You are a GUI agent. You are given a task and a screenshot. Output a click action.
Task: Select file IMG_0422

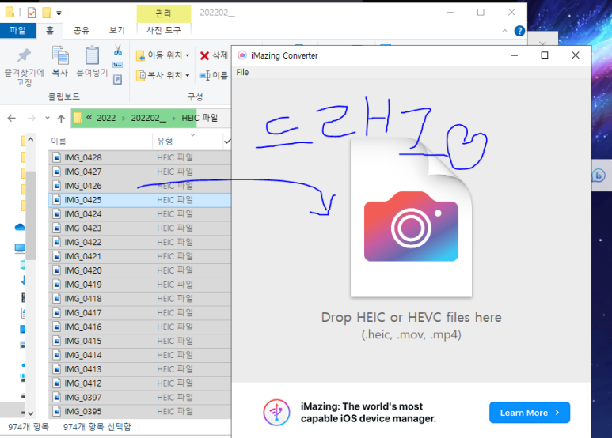coord(140,242)
